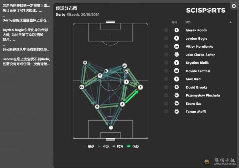Viewport: 239px width, 168px height.
Task: Select player node 13 on the pitch
Action: click(x=97, y=107)
